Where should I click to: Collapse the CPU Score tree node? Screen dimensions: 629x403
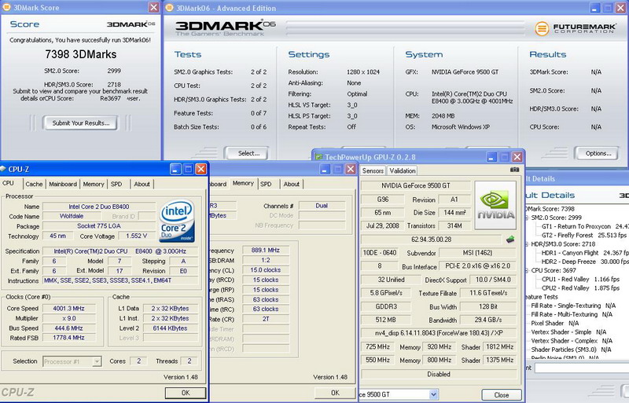coord(527,271)
